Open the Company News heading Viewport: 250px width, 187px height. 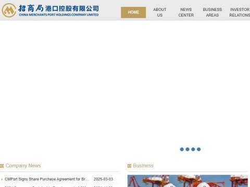point(23,166)
